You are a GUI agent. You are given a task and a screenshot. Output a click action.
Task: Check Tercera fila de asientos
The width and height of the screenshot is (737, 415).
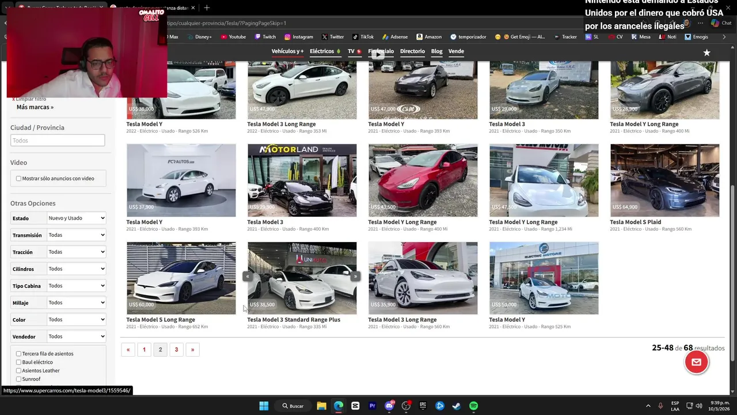[x=18, y=354]
